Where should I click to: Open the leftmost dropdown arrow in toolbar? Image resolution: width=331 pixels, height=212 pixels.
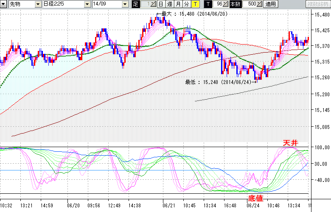3,4
